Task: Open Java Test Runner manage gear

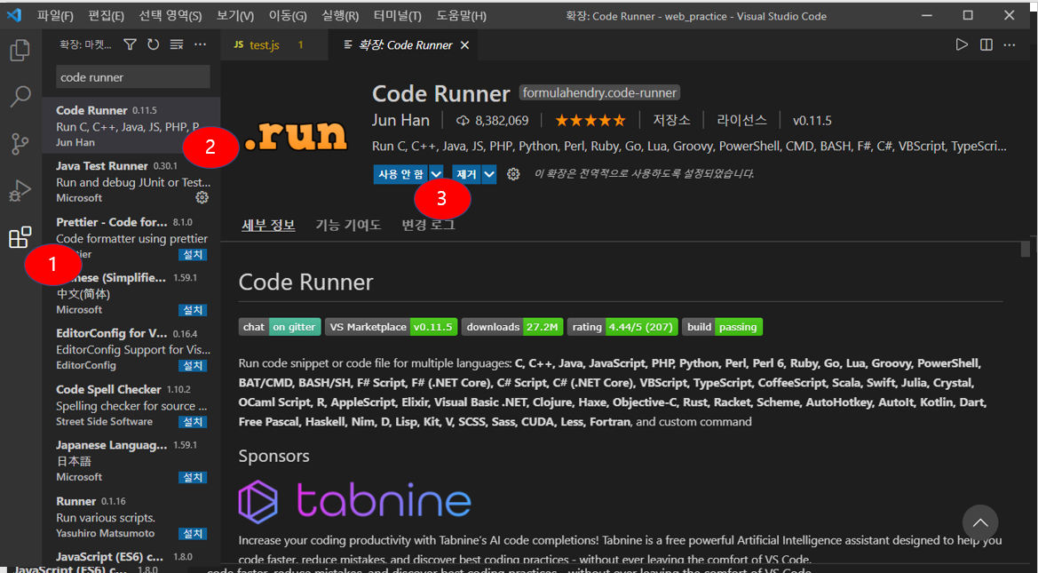Action: (202, 197)
